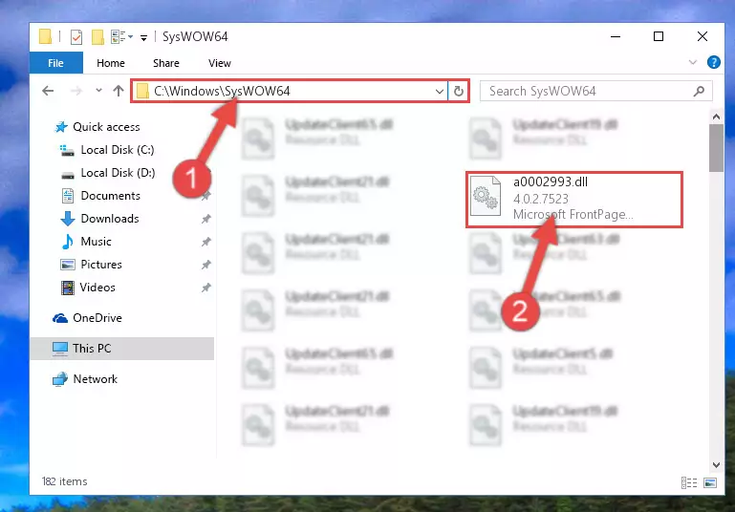Click the view layout icon in title bar

click(x=121, y=36)
